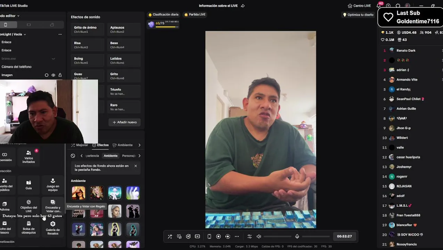Open 'Objetivo del LIVE' tool
Image resolution: width=443 pixels, height=250 pixels.
[28, 206]
